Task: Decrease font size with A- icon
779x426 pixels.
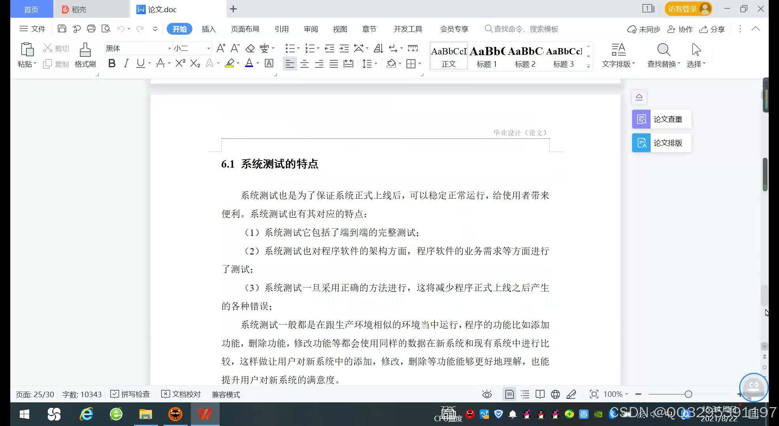Action: click(235, 48)
